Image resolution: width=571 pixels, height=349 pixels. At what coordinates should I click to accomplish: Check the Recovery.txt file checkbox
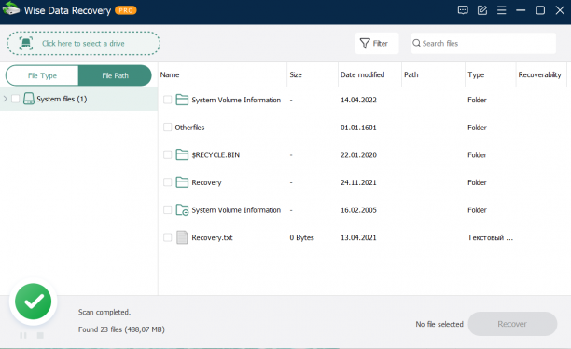168,237
